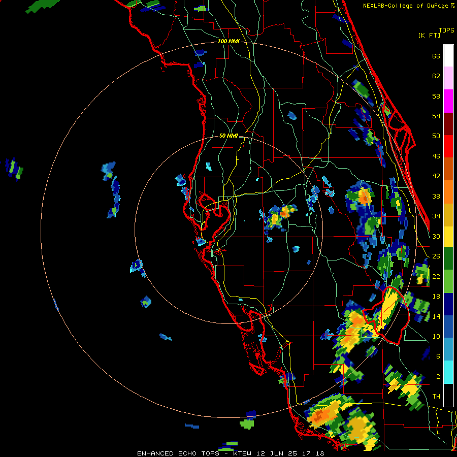This screenshot has height=457, width=457.
Task: Click the K FT units label
Action: tap(429, 35)
